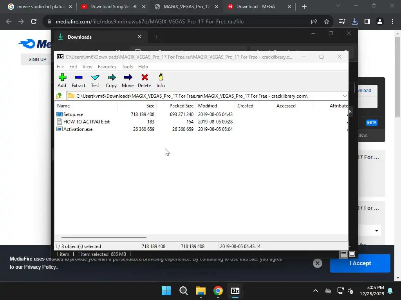Viewport: 401px width, 300px height.
Task: Open File Explorer from taskbar
Action: pyautogui.click(x=201, y=291)
